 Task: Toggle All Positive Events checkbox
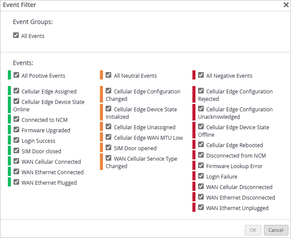(16, 75)
